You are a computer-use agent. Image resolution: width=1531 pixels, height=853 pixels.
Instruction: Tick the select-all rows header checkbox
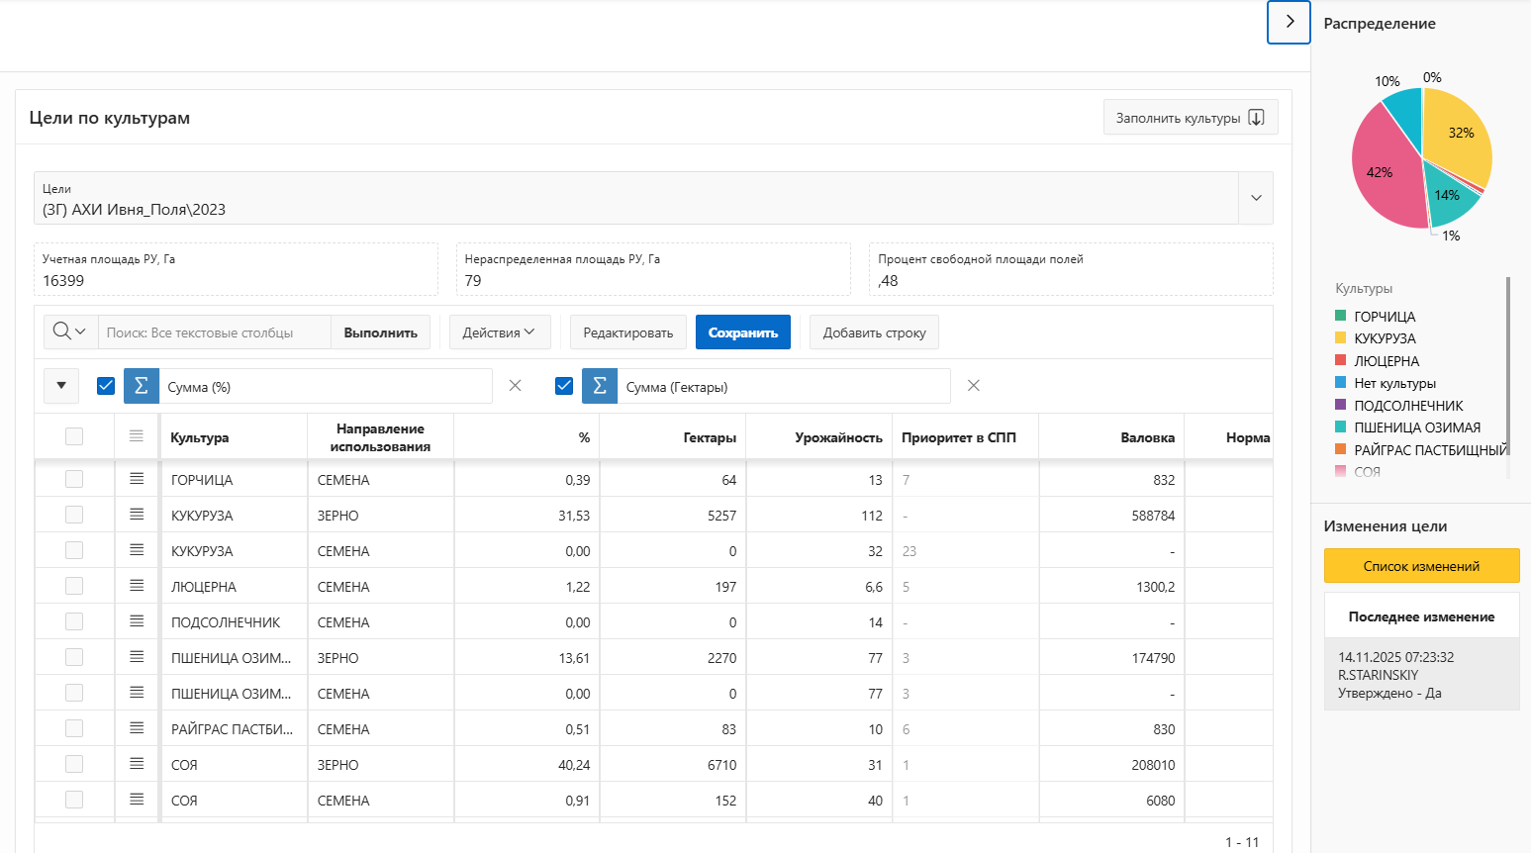(74, 436)
